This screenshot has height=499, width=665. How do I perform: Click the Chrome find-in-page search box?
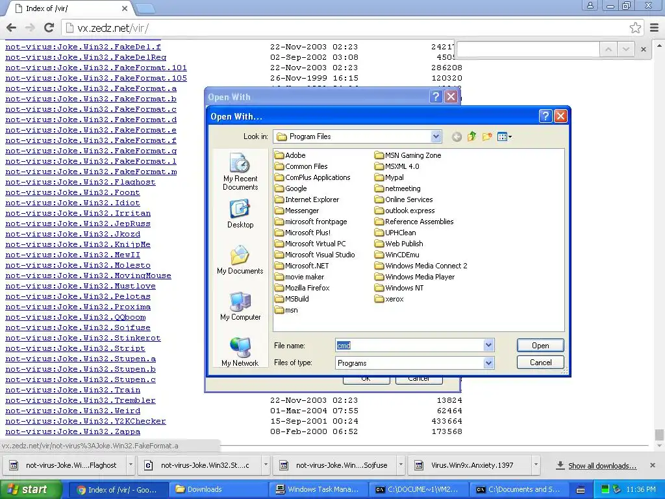[x=528, y=49]
